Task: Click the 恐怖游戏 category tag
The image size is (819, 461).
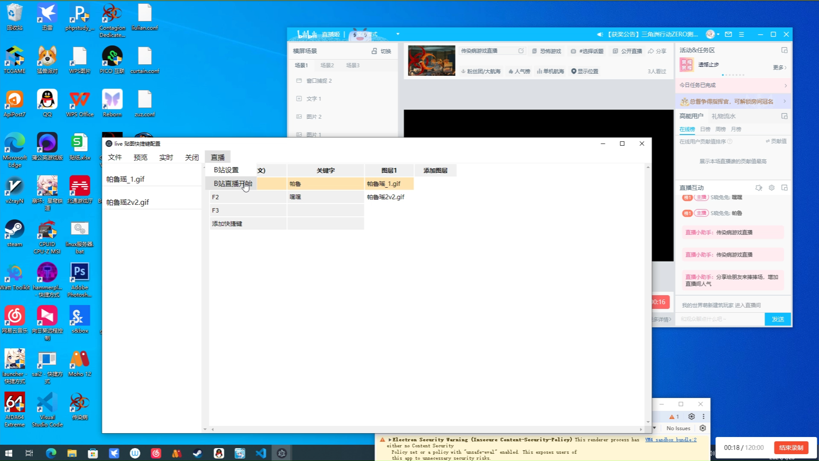Action: tap(547, 51)
